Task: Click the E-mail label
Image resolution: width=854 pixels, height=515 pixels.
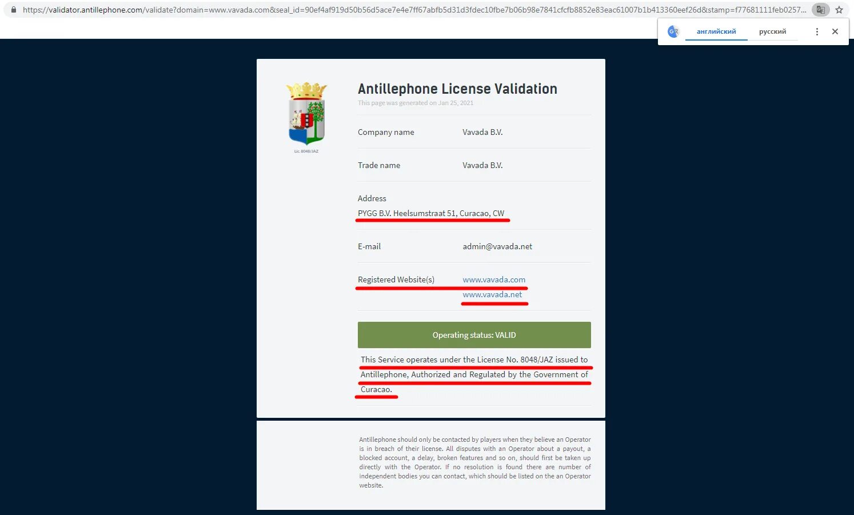Action: coord(369,246)
